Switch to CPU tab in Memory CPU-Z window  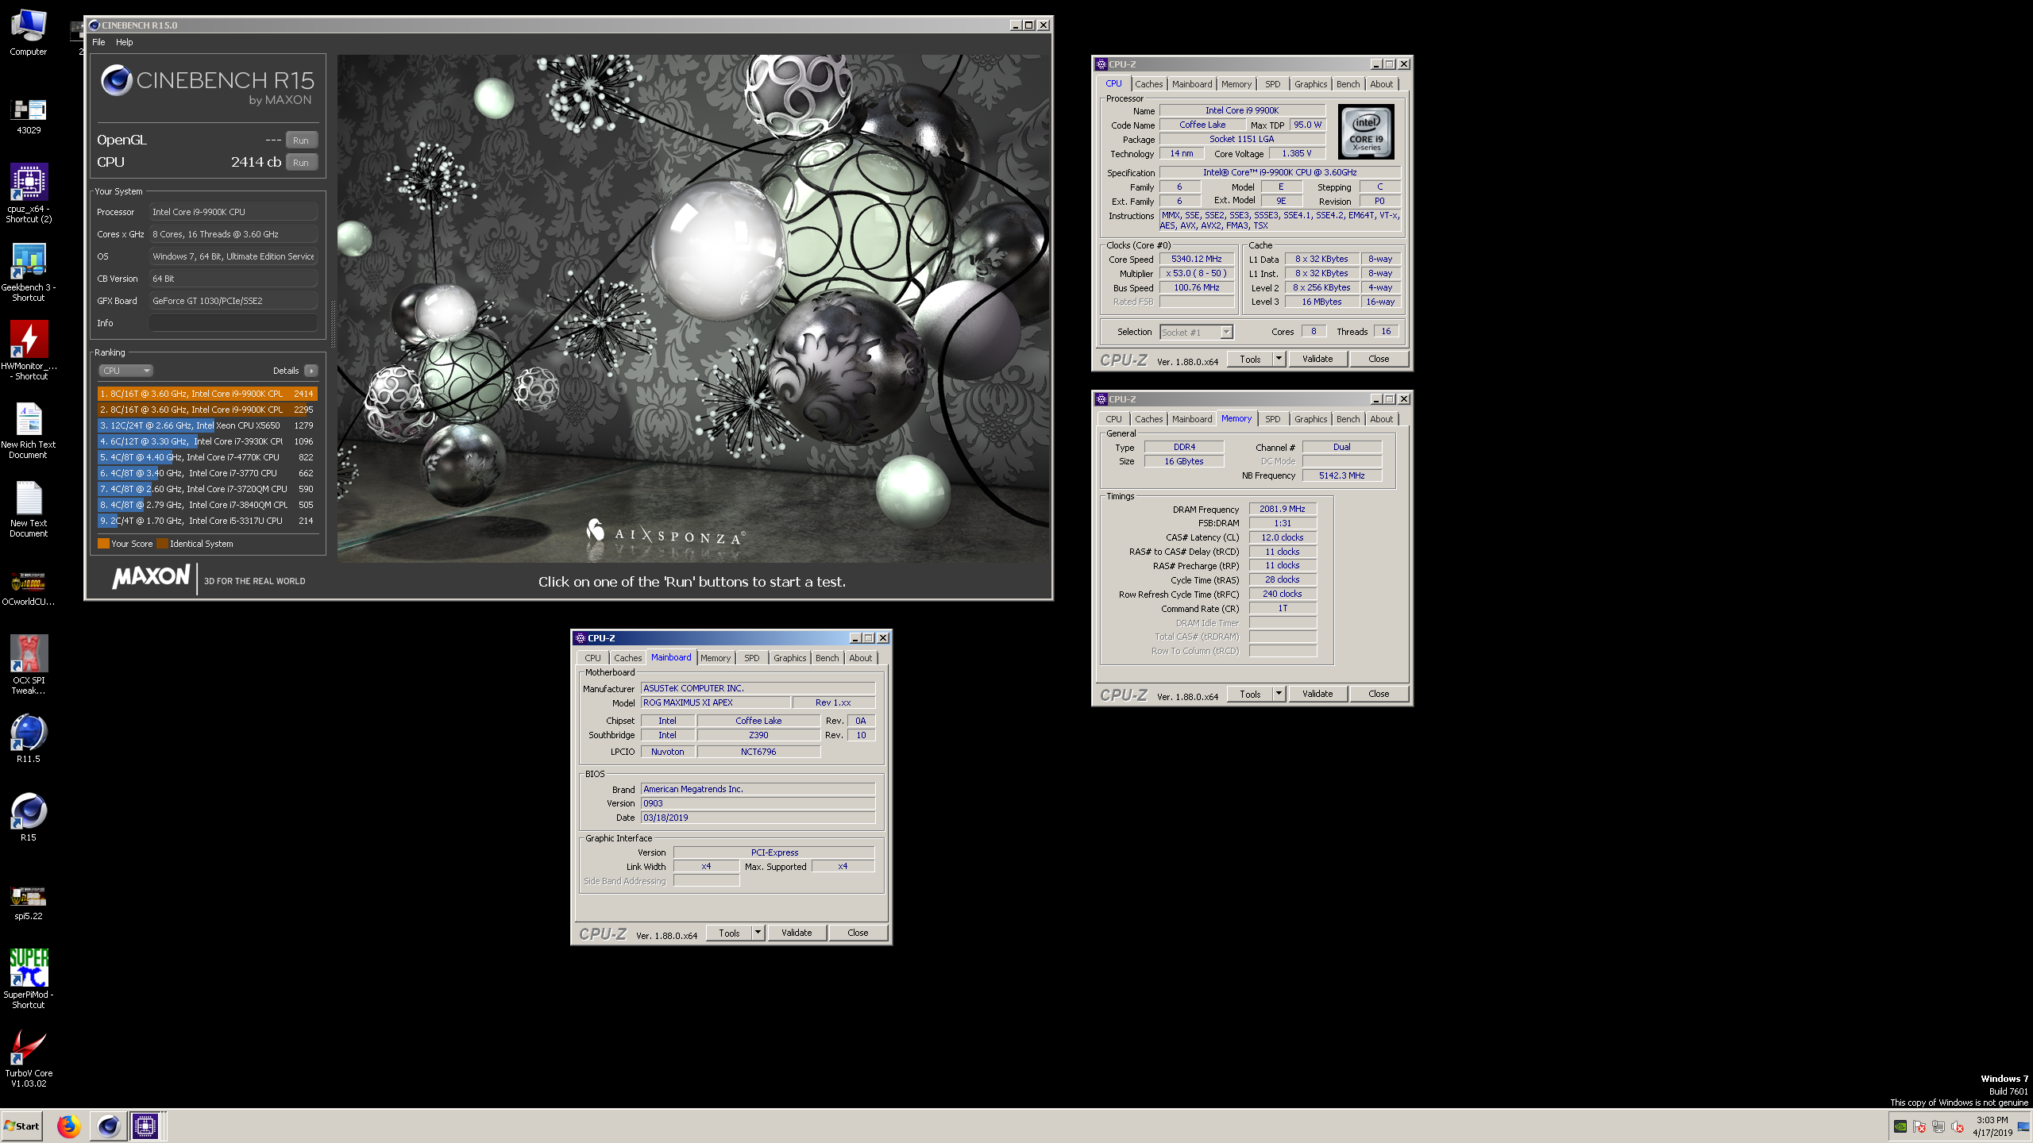(x=1113, y=419)
